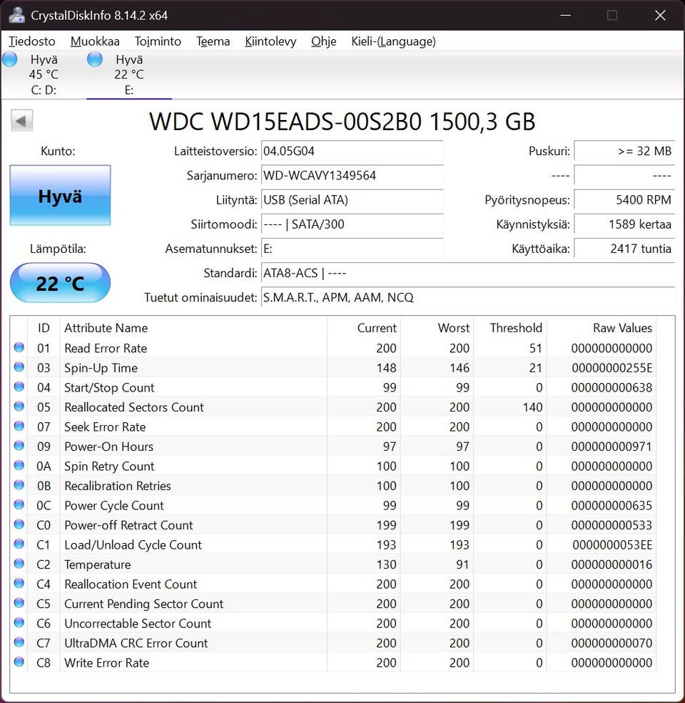Click threshold 140 in Reallocated Sectors Count row

point(532,407)
